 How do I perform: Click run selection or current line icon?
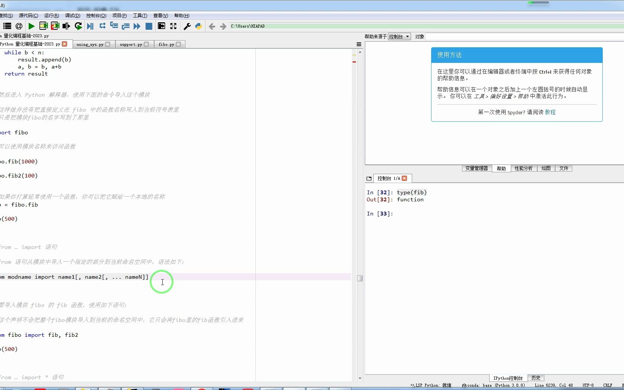pos(66,26)
